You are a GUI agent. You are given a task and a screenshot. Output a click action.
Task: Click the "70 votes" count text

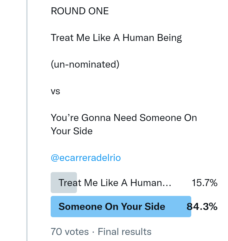[70, 232]
